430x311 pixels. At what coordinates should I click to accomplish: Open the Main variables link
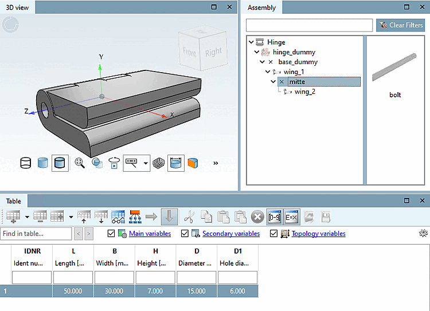click(x=150, y=234)
